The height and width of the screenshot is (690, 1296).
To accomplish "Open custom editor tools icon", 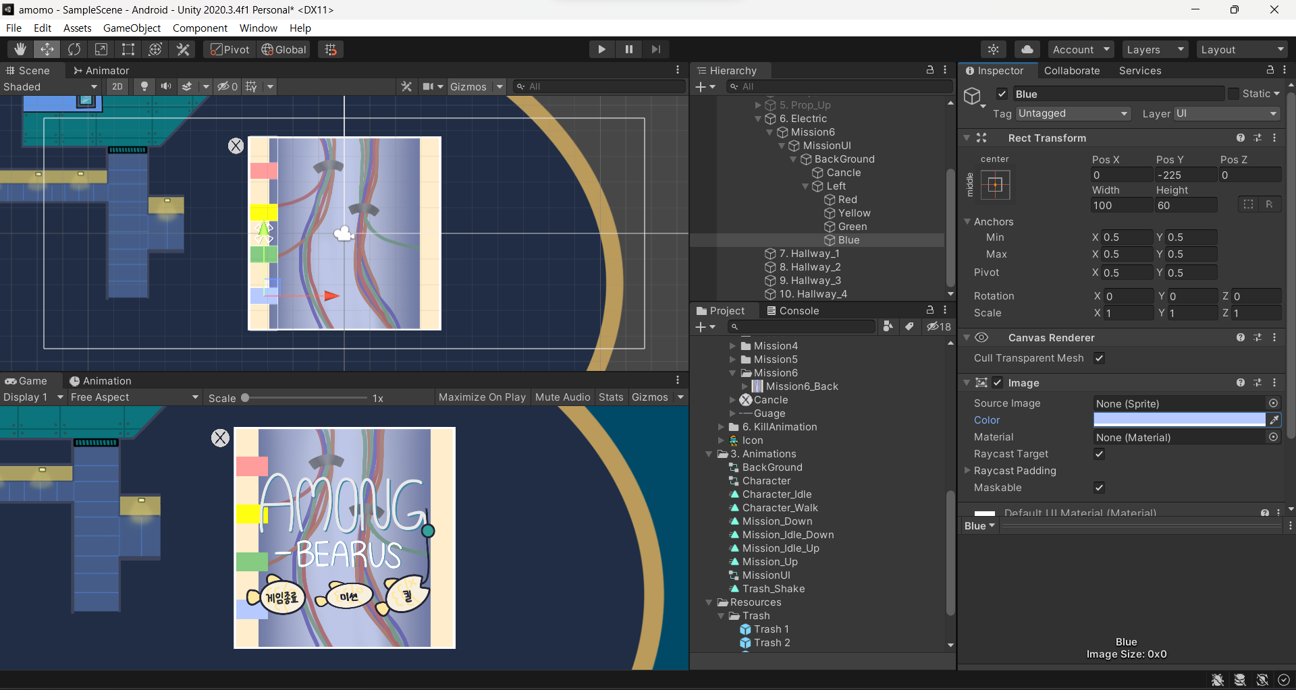I will coord(183,49).
